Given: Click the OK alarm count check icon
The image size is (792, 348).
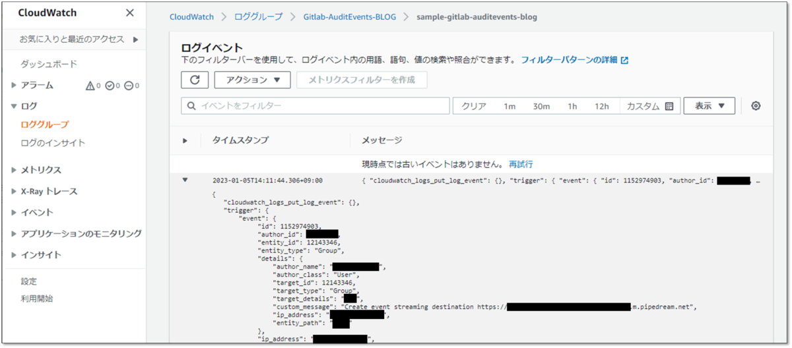Looking at the screenshot, I should click(x=110, y=86).
